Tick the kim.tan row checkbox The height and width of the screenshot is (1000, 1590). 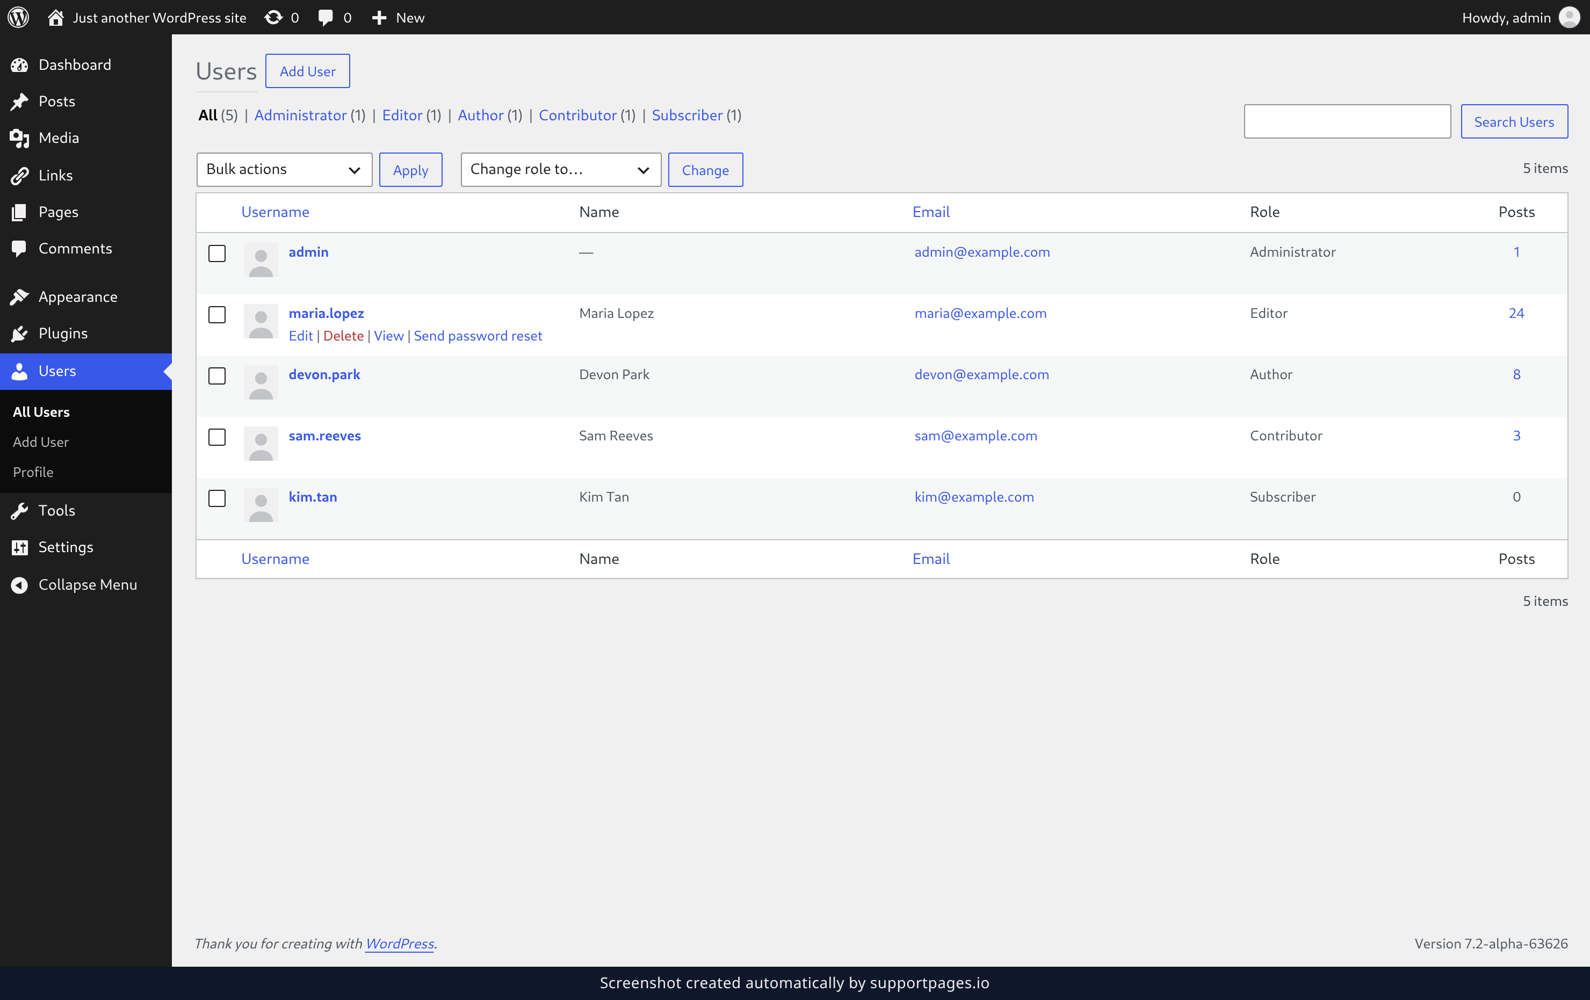(x=216, y=498)
